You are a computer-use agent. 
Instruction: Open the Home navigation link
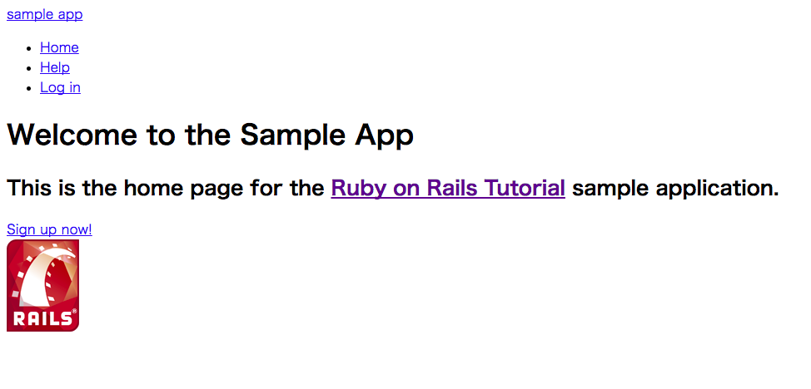tap(59, 47)
